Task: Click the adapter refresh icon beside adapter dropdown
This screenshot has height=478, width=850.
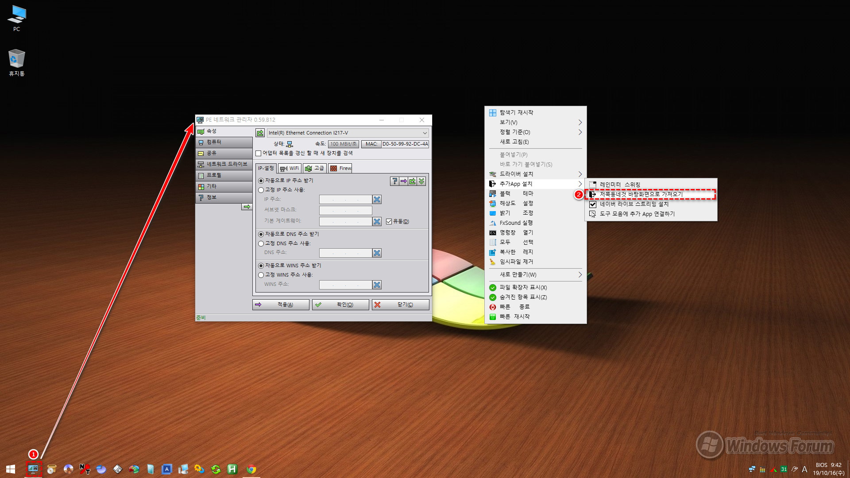Action: pos(260,133)
